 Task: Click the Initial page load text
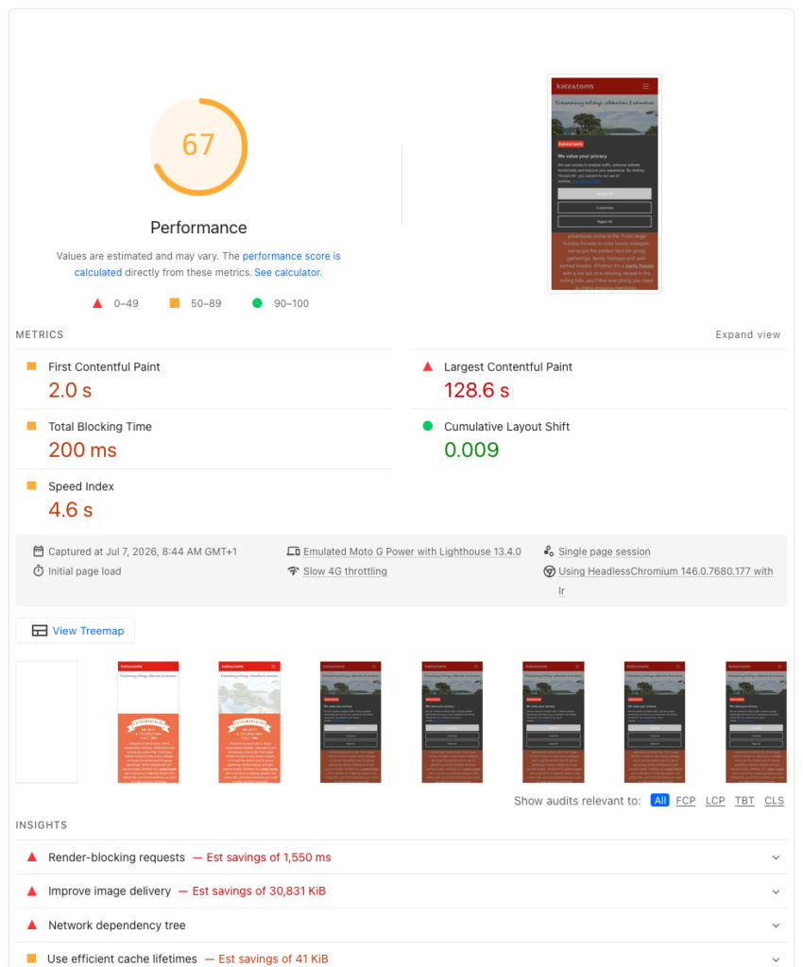[x=84, y=571]
